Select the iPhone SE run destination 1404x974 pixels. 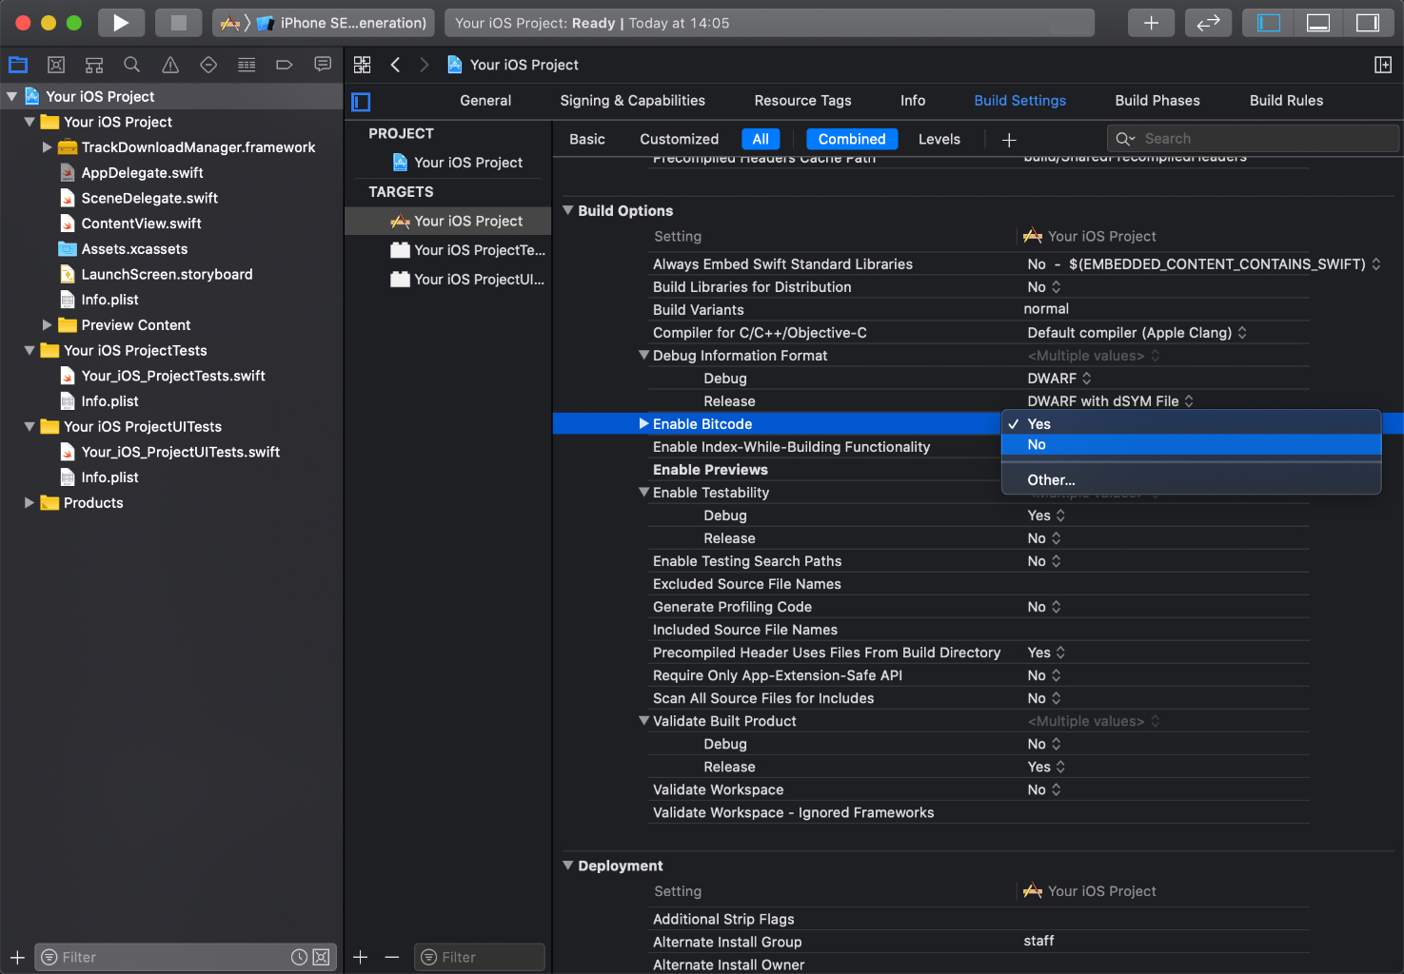click(x=343, y=23)
